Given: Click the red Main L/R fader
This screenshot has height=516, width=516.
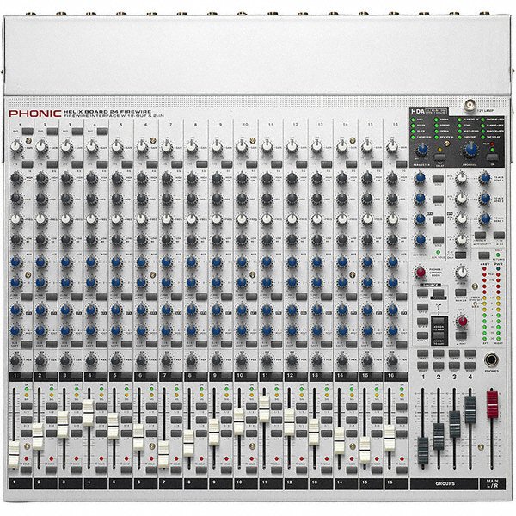Looking at the screenshot, I should pyautogui.click(x=493, y=403).
